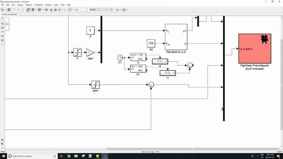This screenshot has width=283, height=159.
Task: Click the Model Advisor checkmark icon
Action: pyautogui.click(x=117, y=10)
